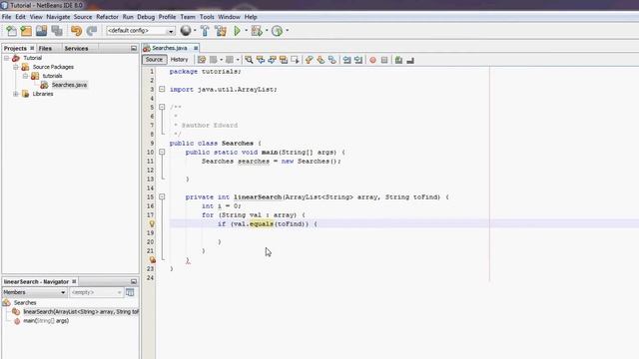Click Find Previous Occurrence icon
Image resolution: width=639 pixels, height=359 pixels.
260,60
